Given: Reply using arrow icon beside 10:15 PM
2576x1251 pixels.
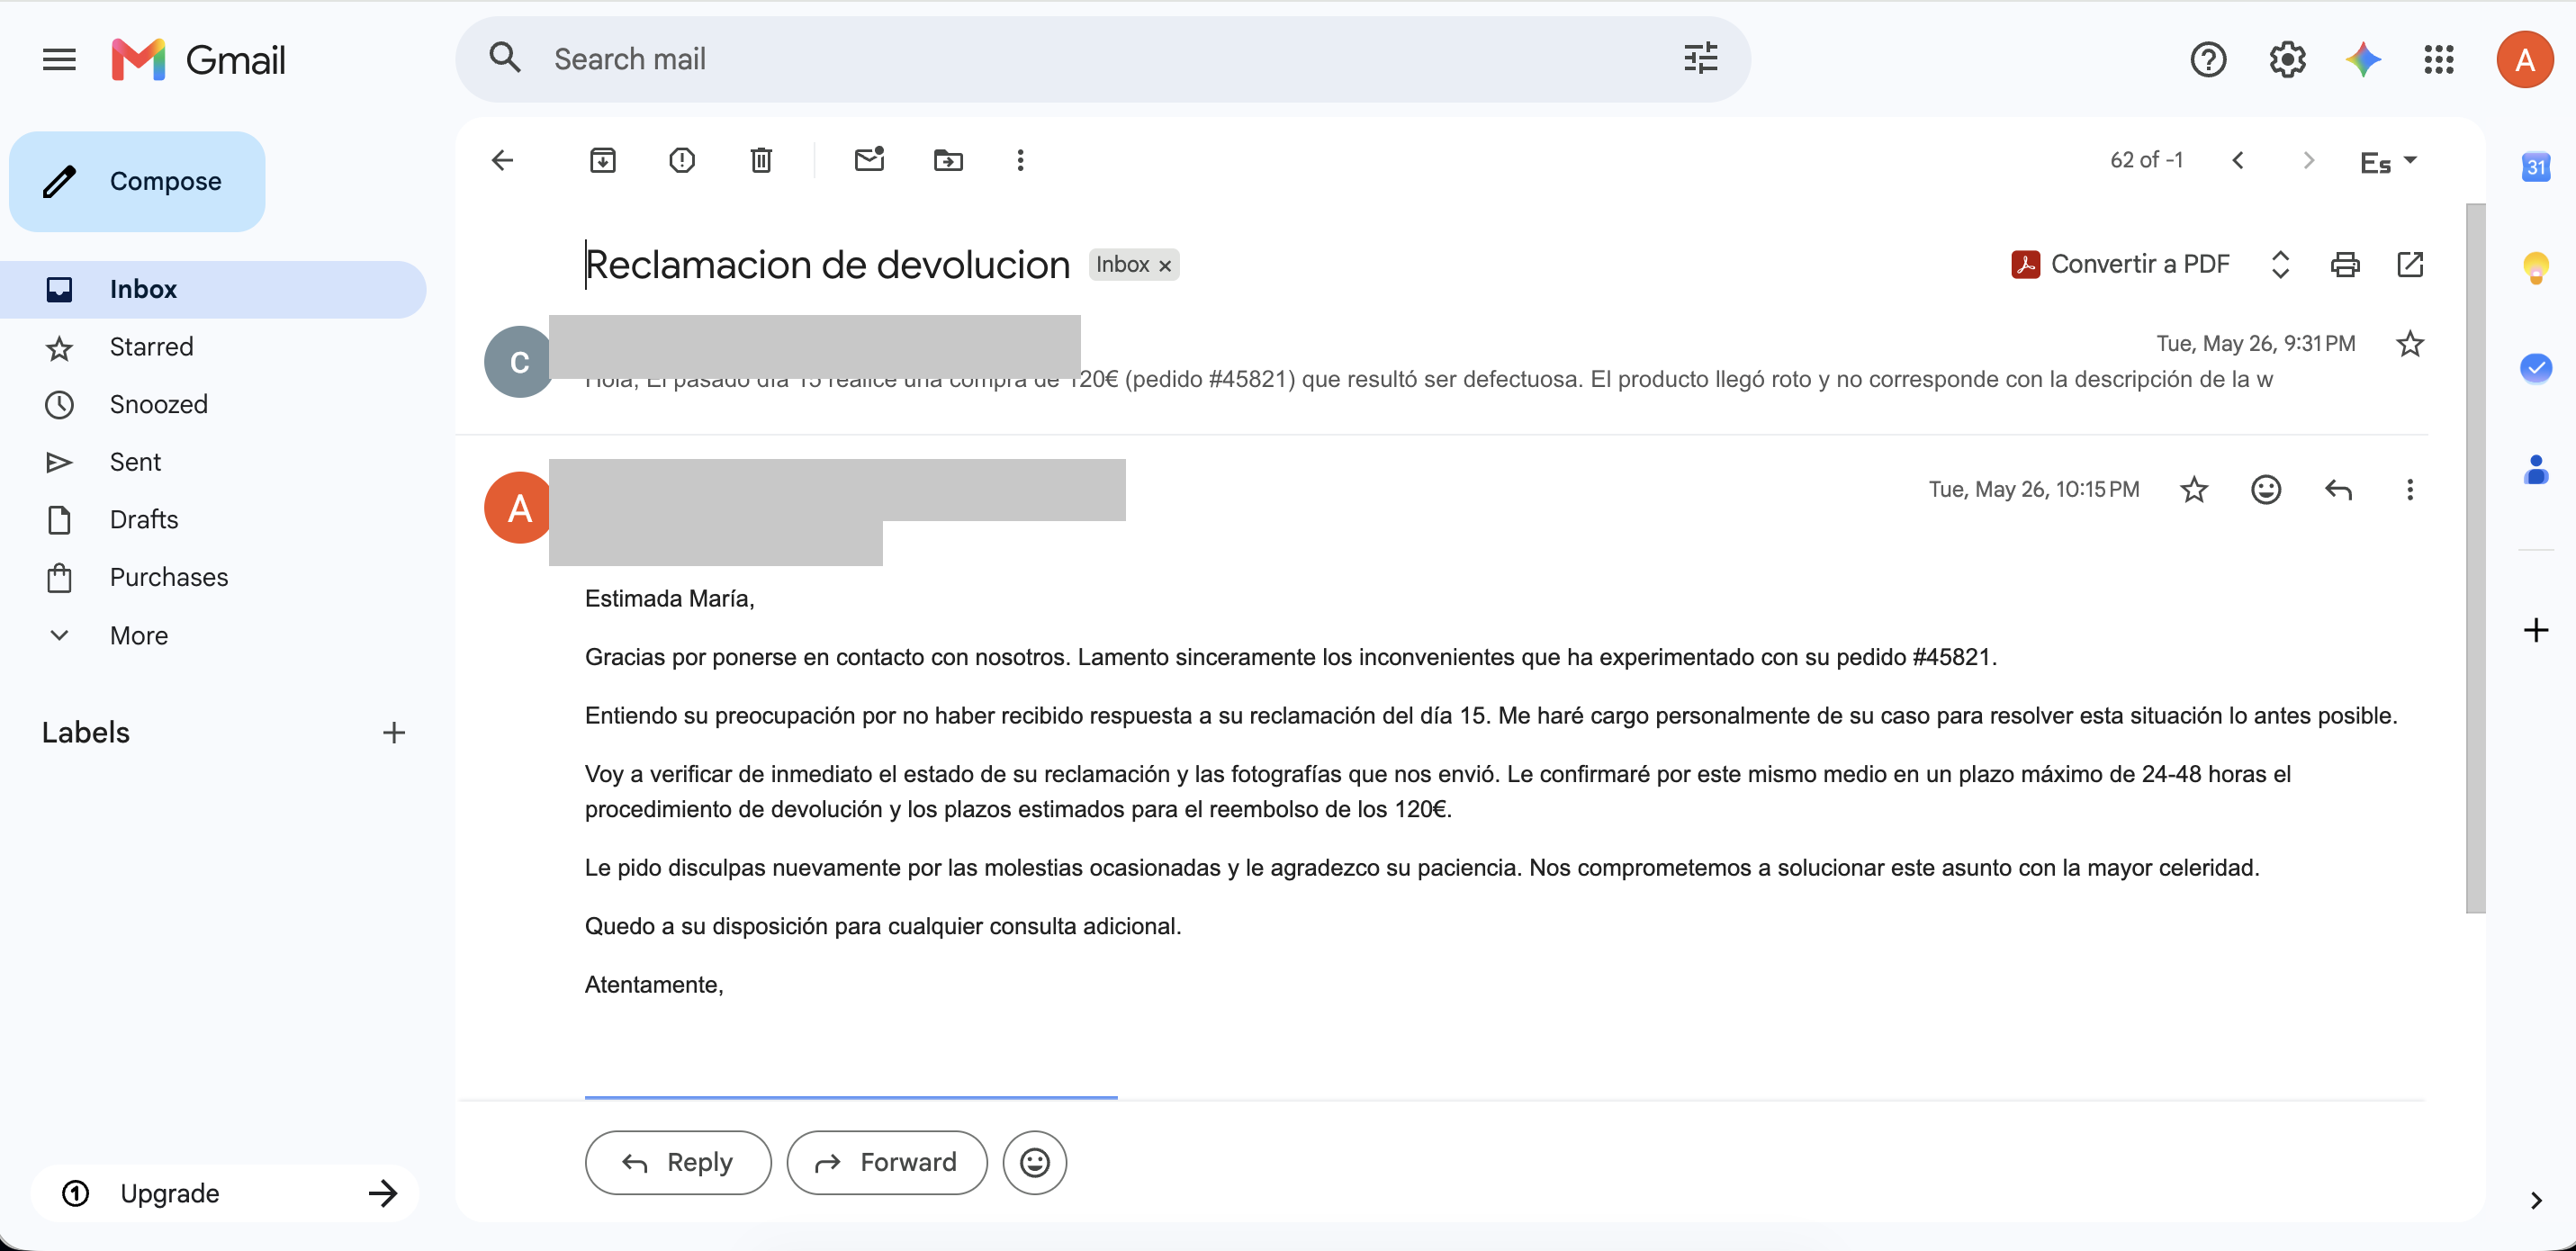Looking at the screenshot, I should click(2338, 489).
